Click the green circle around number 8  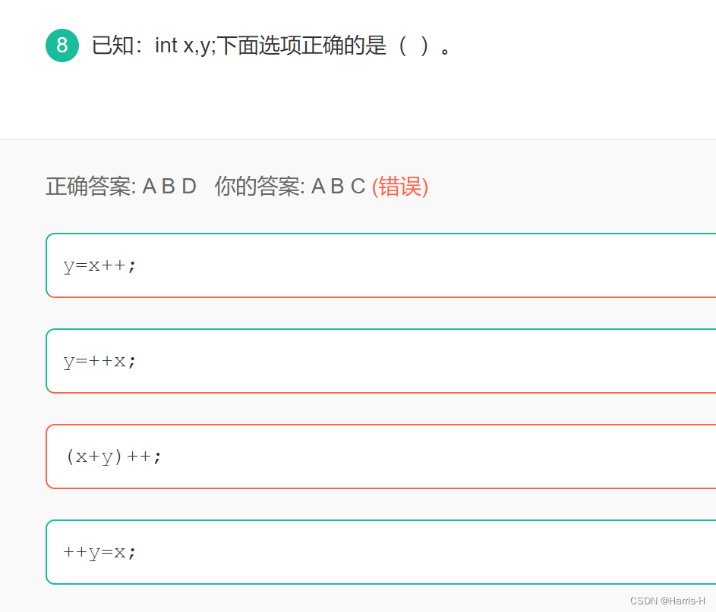pyautogui.click(x=62, y=45)
